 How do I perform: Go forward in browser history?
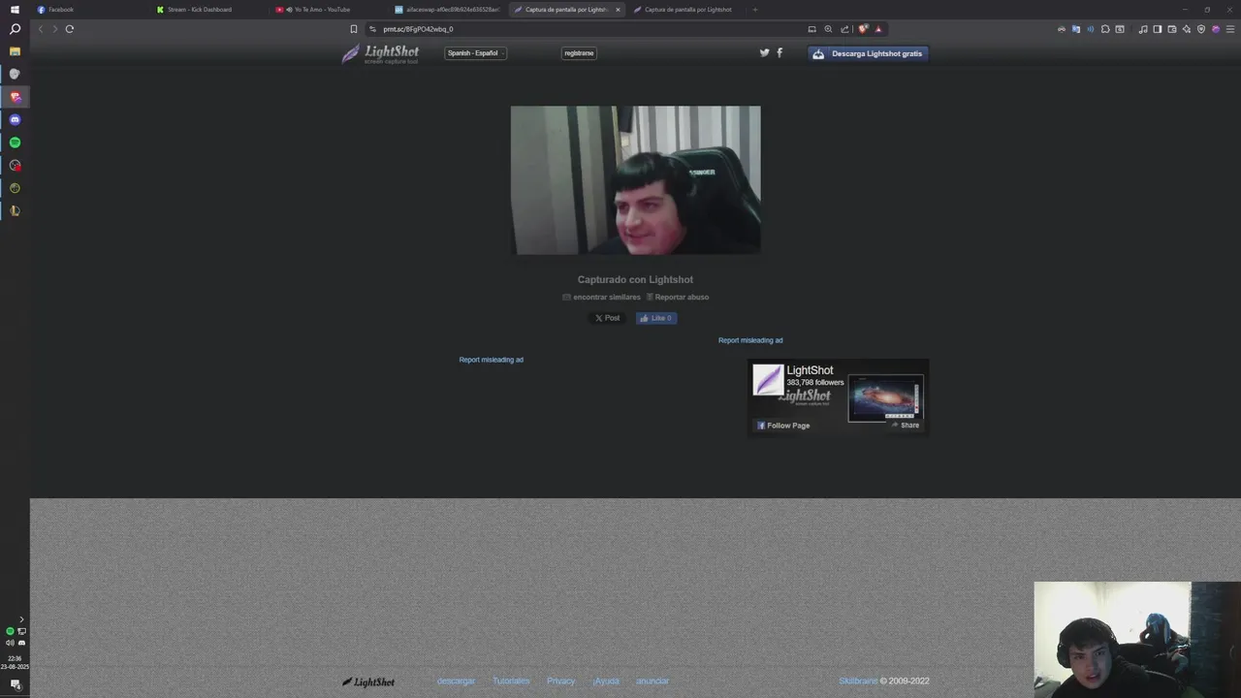point(54,29)
